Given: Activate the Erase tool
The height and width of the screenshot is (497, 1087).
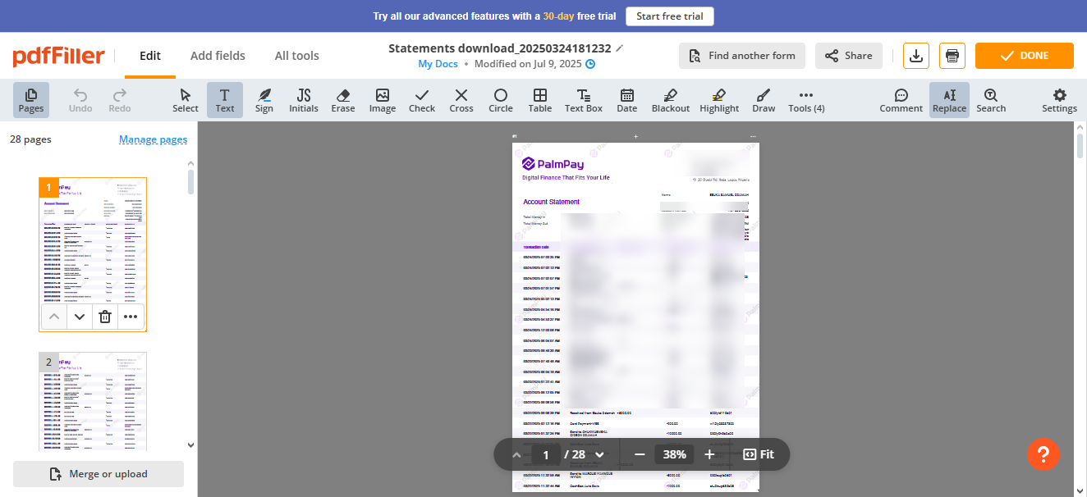Looking at the screenshot, I should pyautogui.click(x=343, y=100).
